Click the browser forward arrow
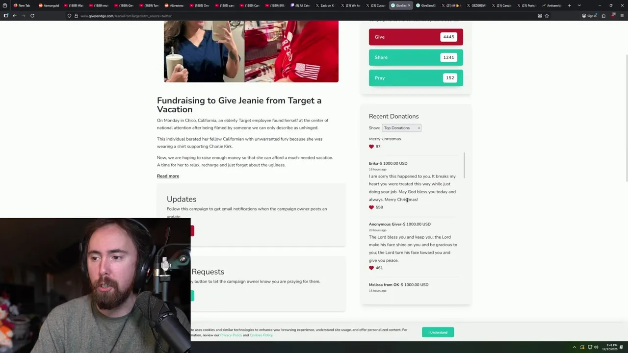This screenshot has height=353, width=628. pyautogui.click(x=23, y=16)
